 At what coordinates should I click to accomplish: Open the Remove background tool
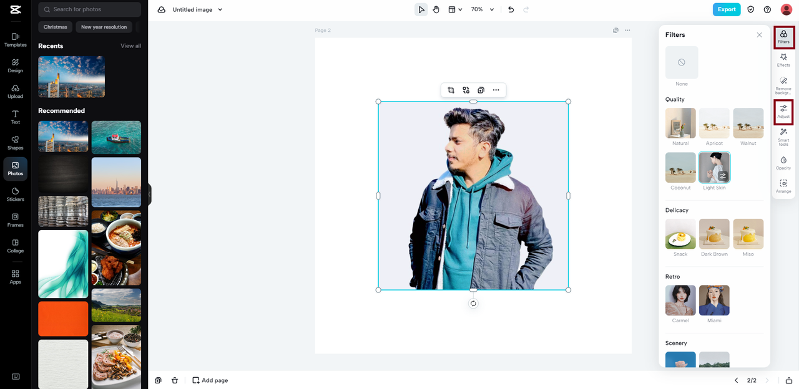pos(783,85)
